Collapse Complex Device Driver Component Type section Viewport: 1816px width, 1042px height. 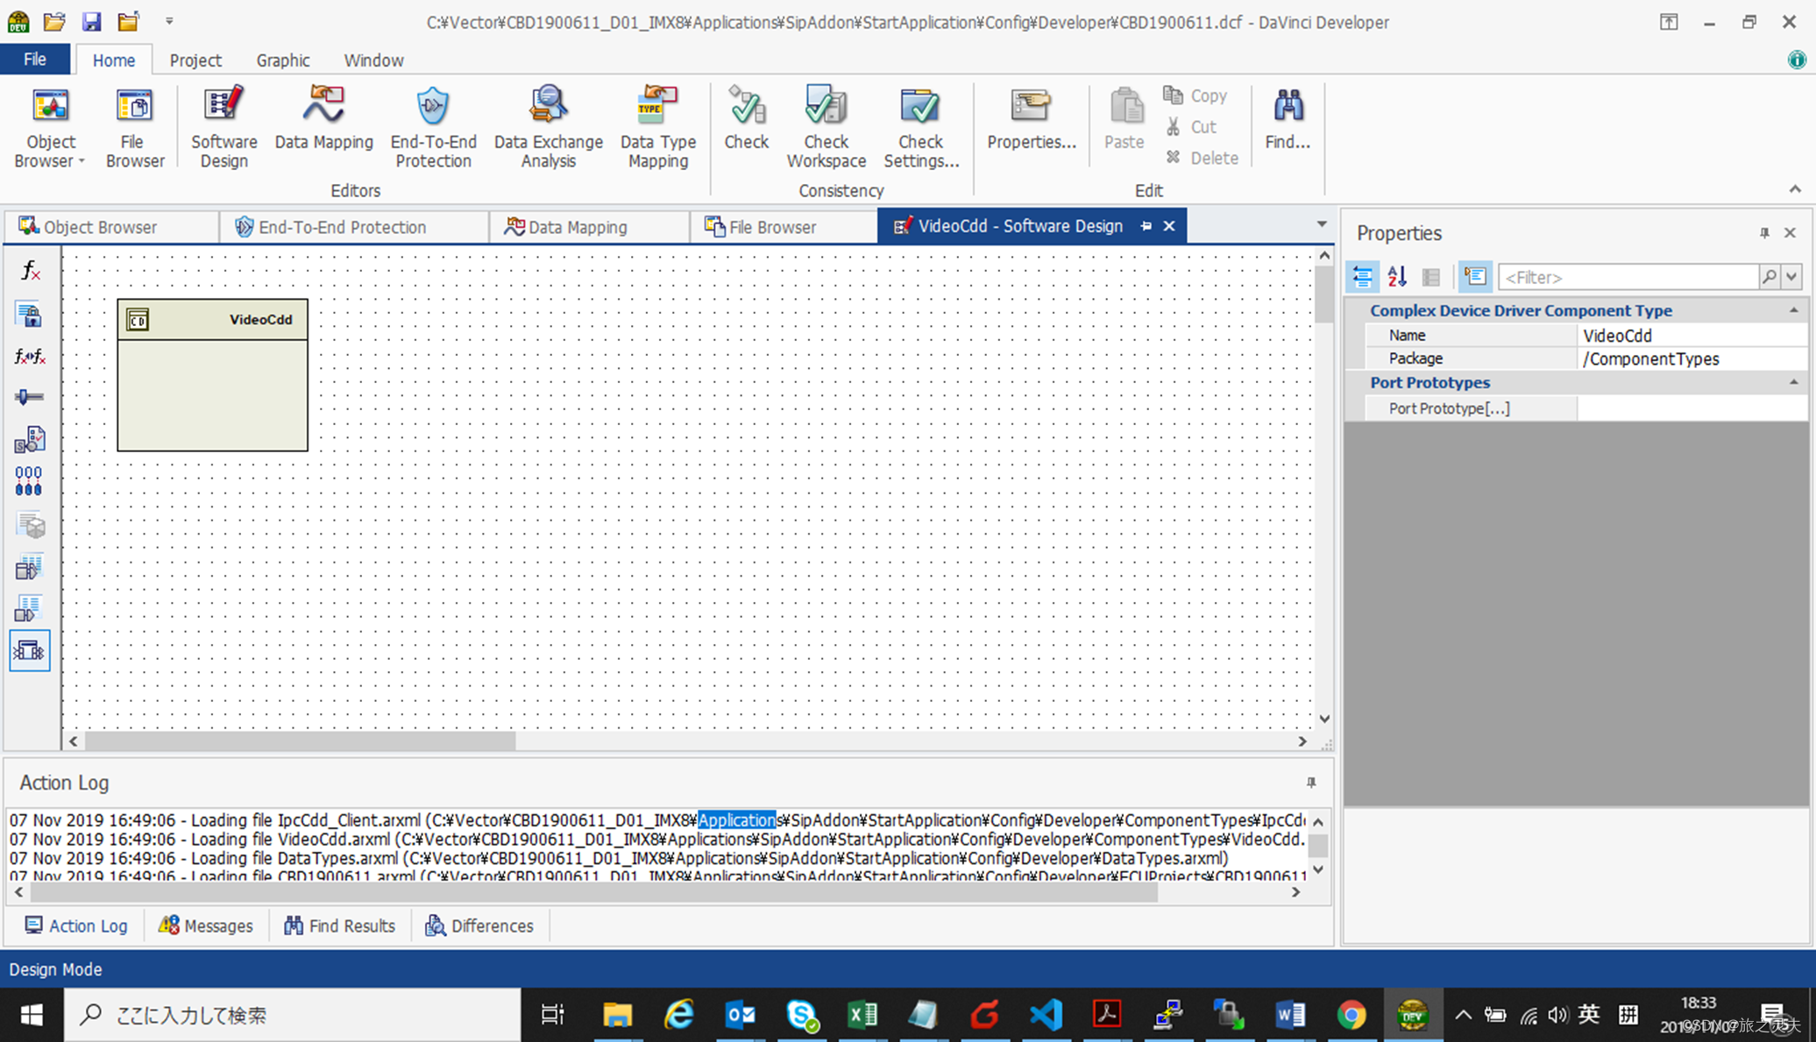1793,310
